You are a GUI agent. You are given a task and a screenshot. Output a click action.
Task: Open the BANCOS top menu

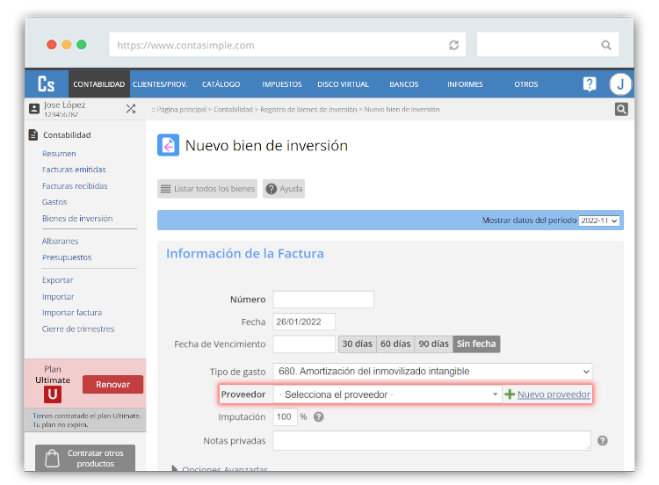click(x=404, y=84)
